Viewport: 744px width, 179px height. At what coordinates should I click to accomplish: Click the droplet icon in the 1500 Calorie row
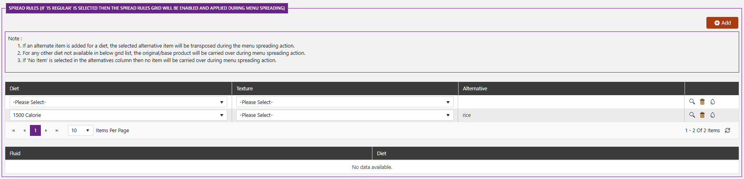coord(712,115)
